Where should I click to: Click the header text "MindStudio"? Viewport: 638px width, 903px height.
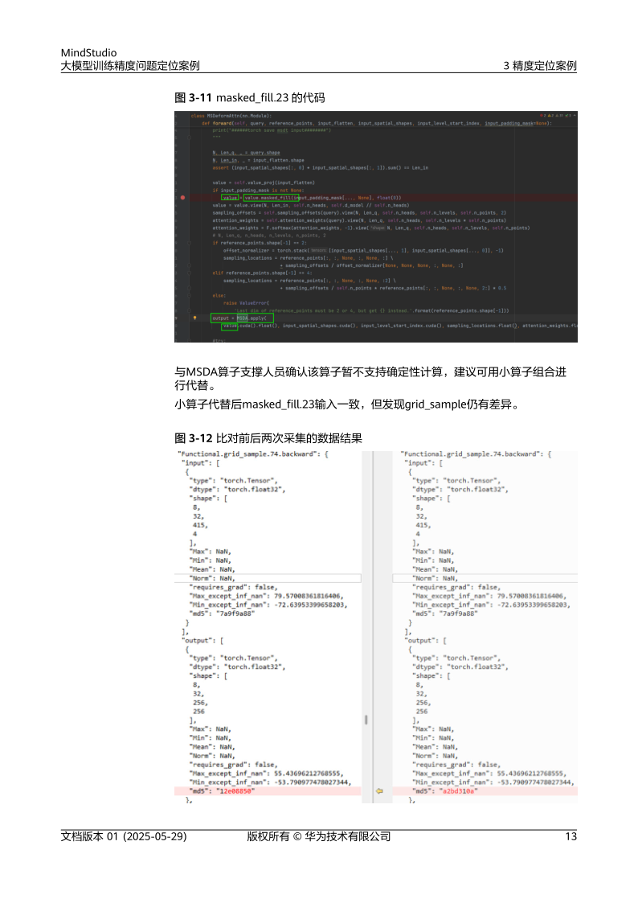click(88, 52)
